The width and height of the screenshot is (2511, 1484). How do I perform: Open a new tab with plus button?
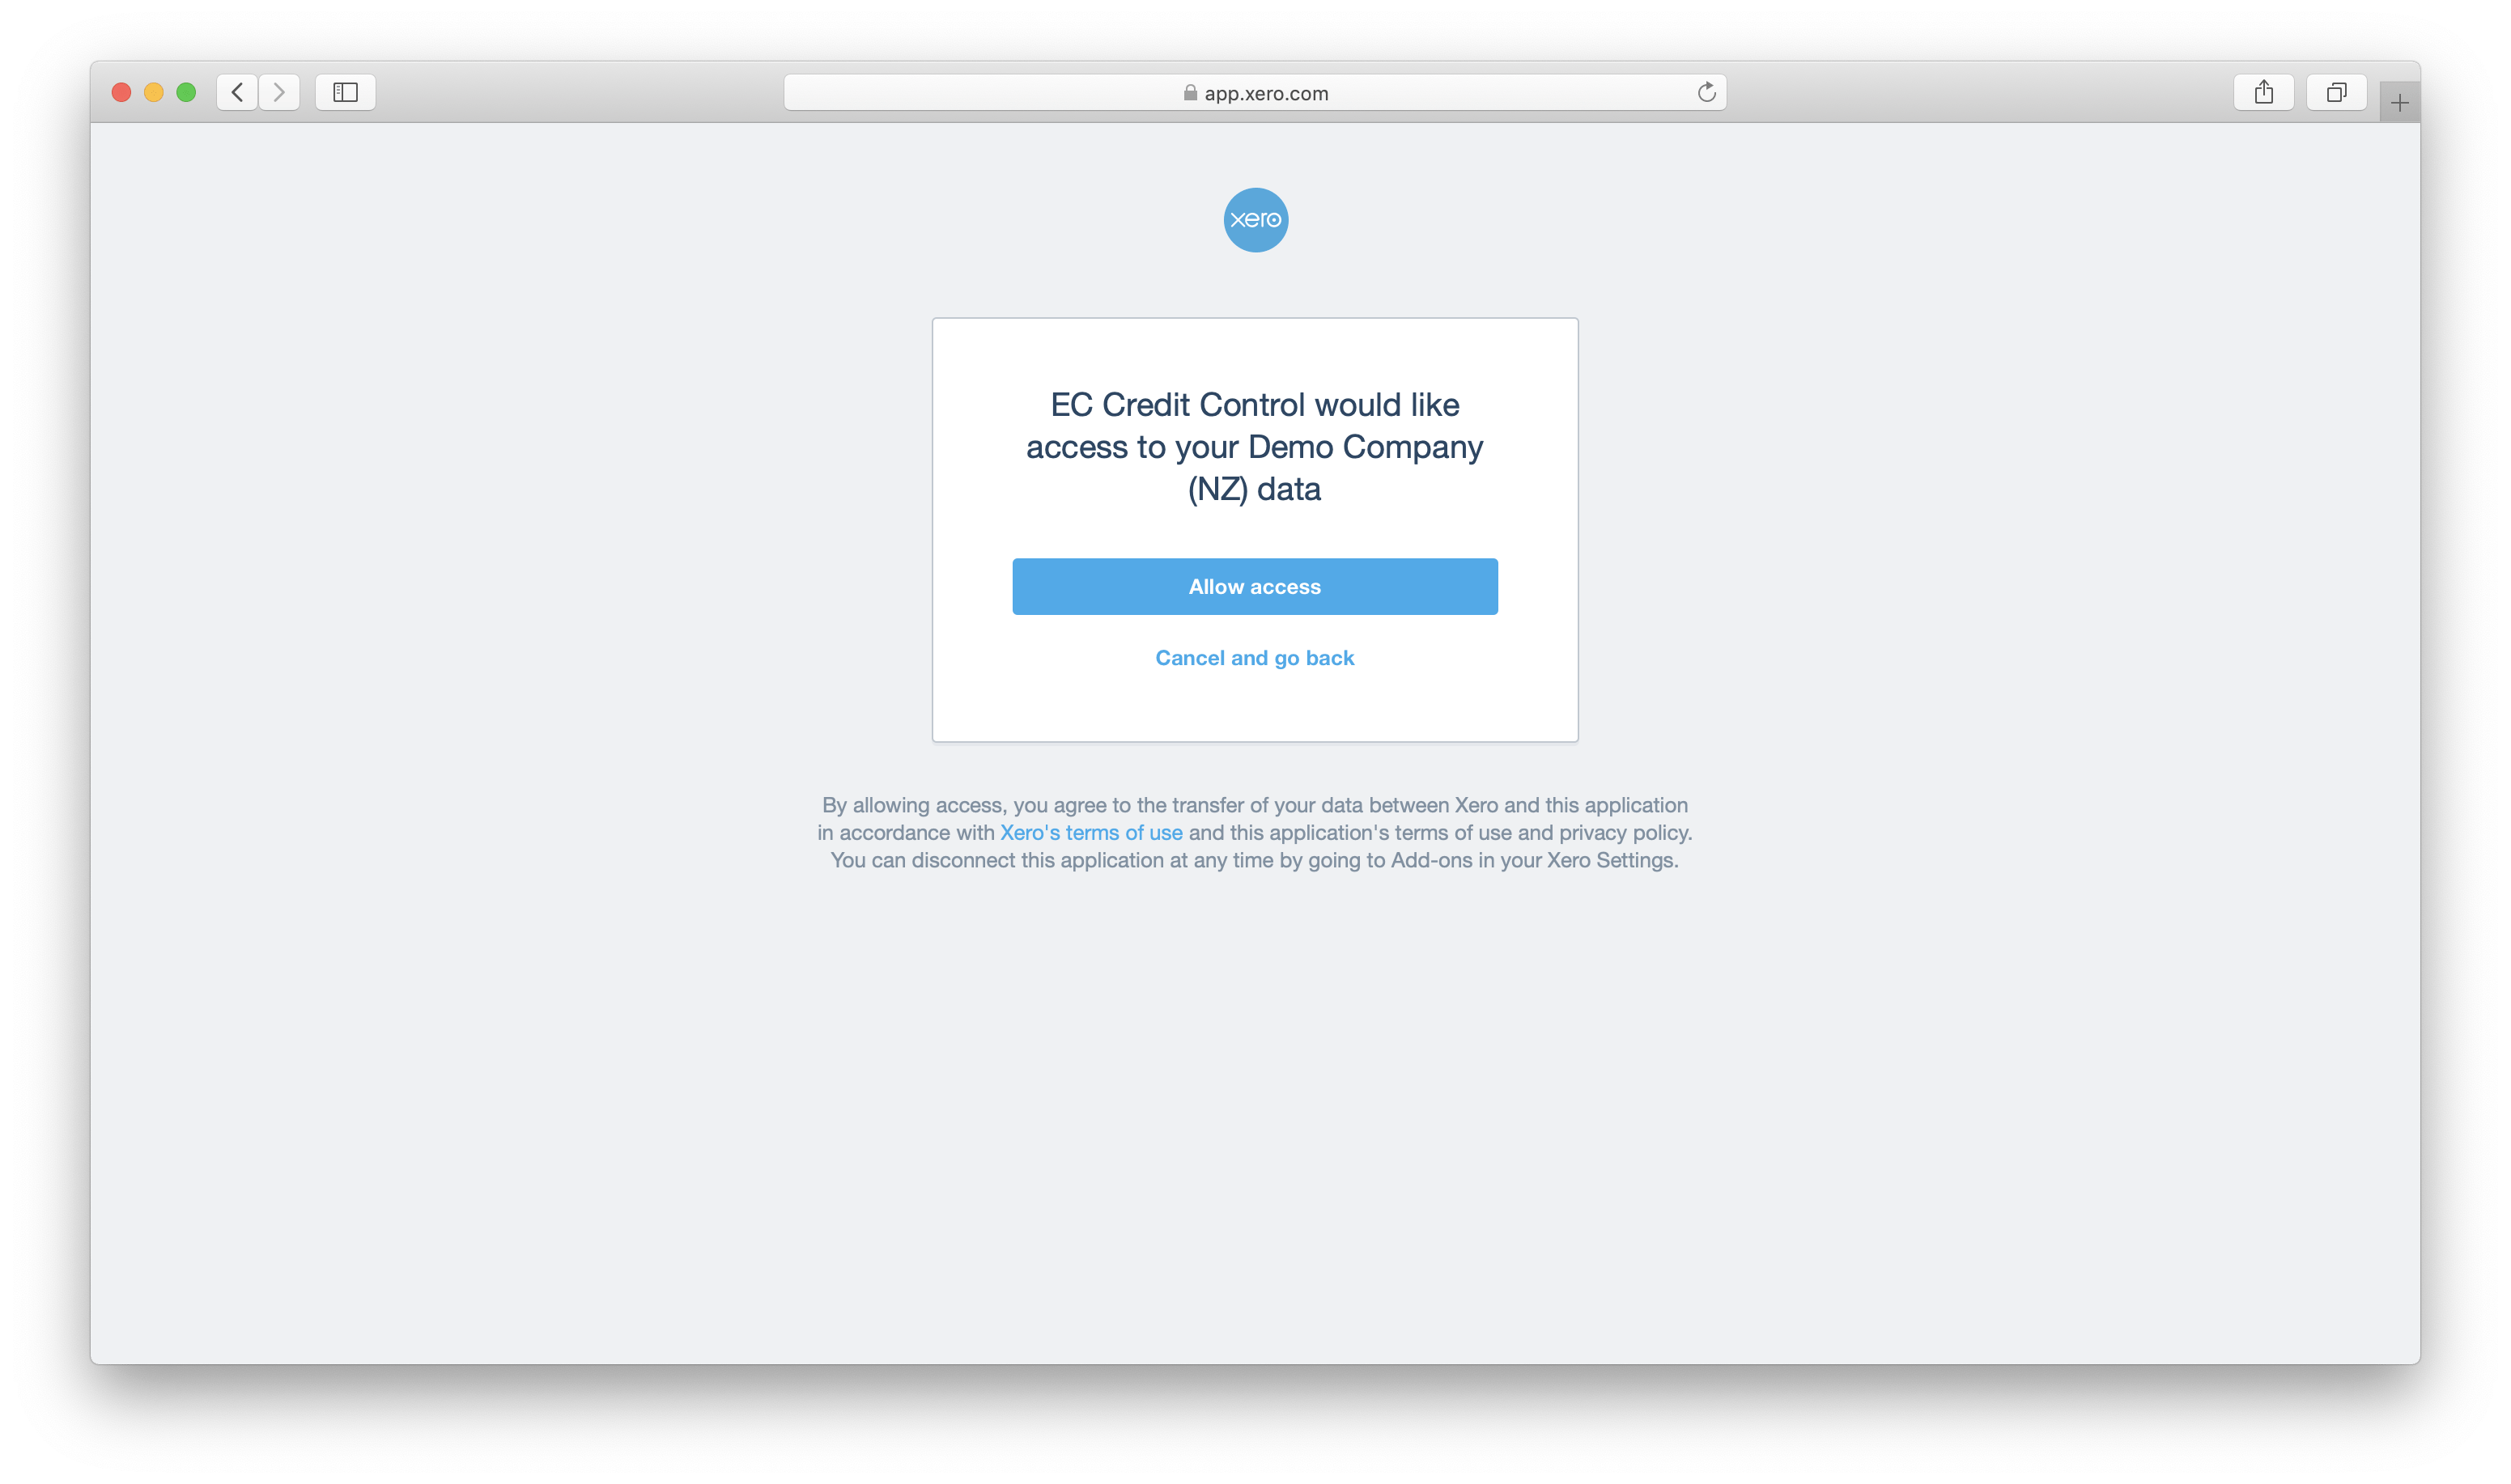(2399, 102)
